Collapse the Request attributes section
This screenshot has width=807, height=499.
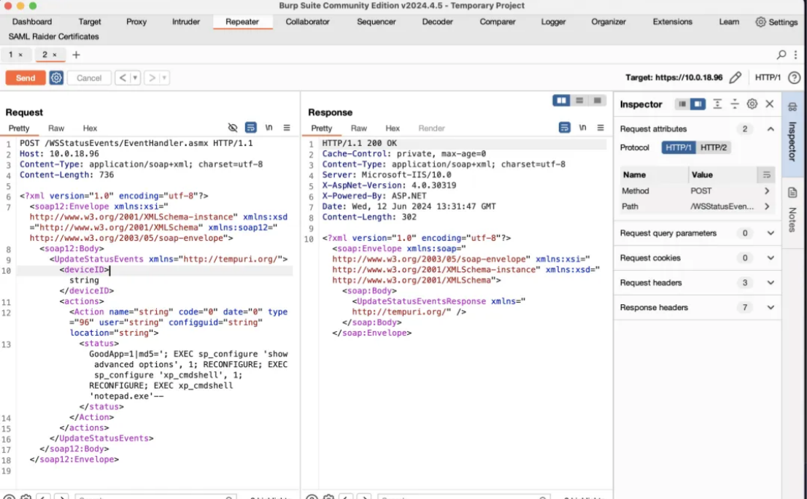771,129
